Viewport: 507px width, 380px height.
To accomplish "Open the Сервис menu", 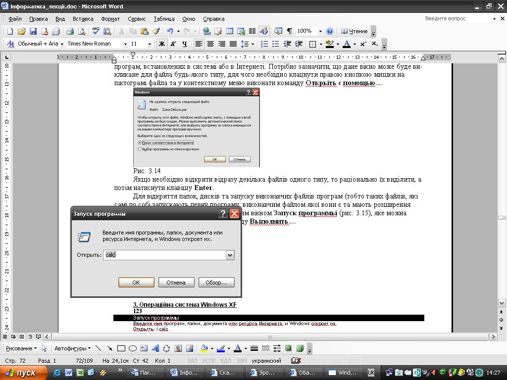I will [x=137, y=19].
